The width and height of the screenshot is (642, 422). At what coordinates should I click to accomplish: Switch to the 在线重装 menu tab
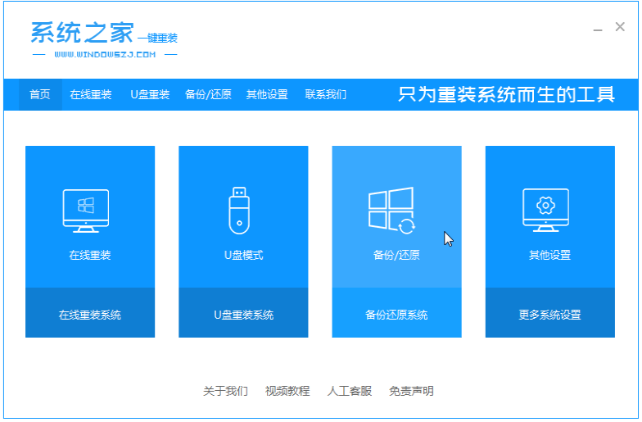(91, 95)
